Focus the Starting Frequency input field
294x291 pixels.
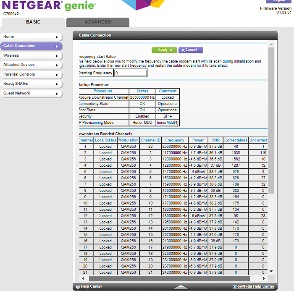coord(131,73)
